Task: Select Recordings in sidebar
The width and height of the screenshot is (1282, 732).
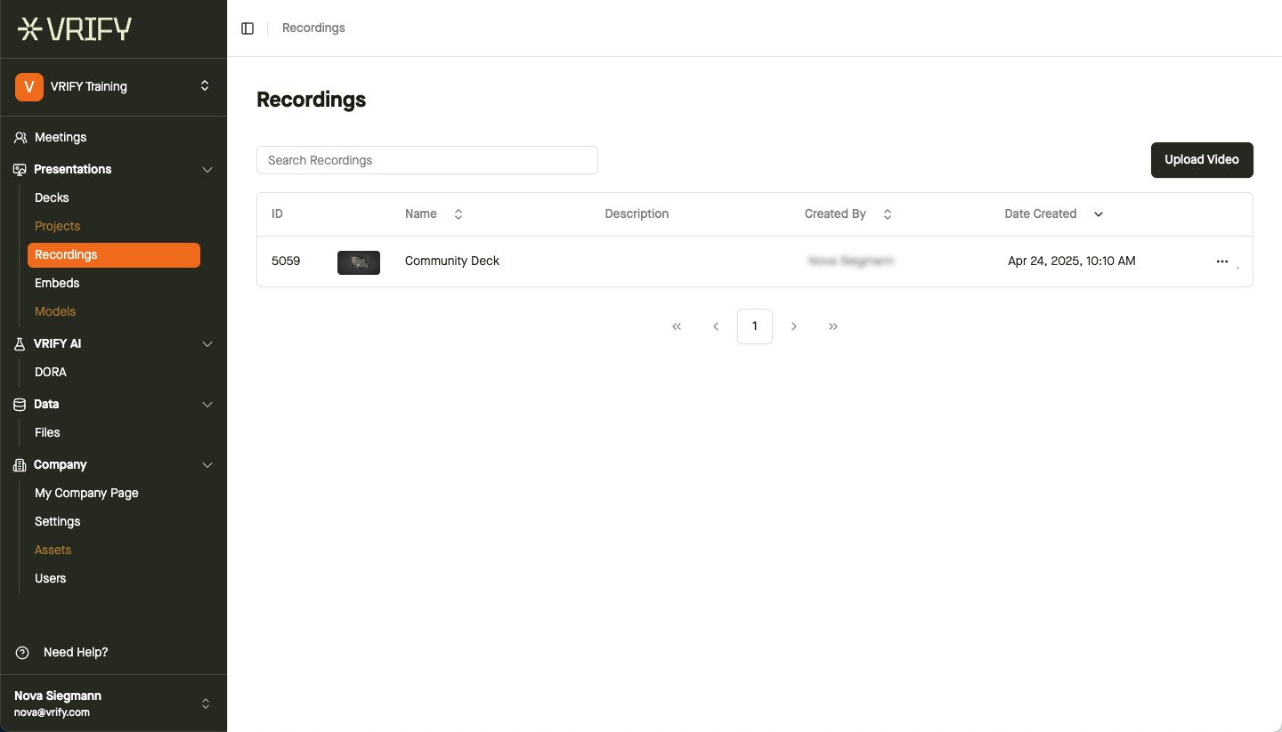Action: click(114, 254)
